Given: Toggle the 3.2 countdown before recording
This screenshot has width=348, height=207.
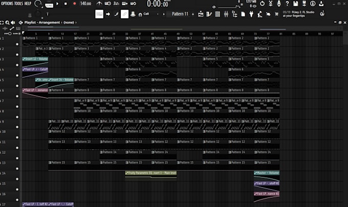Looking at the screenshot, I should (x=116, y=4).
